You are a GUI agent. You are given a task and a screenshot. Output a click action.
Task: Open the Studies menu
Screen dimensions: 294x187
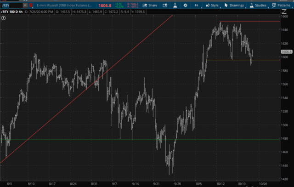[x=259, y=5]
